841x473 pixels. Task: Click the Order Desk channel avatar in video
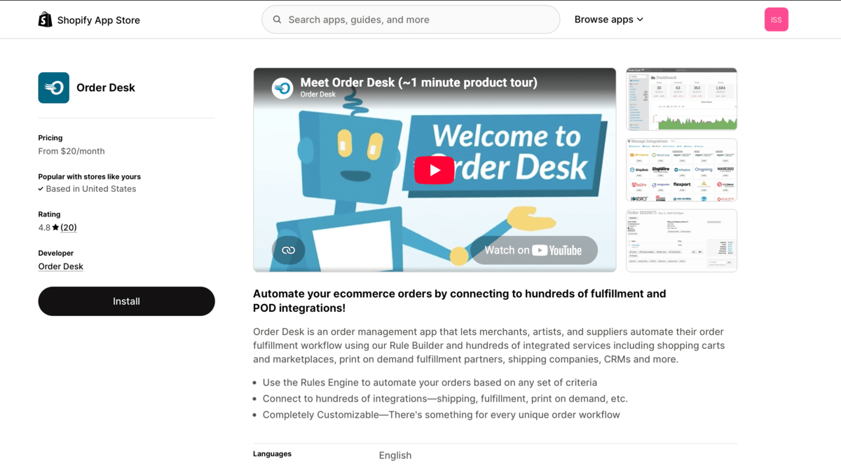pyautogui.click(x=282, y=88)
